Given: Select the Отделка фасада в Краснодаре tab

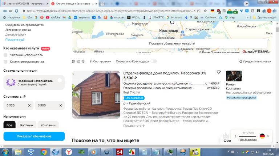Looking at the screenshot, I should click(x=74, y=4).
